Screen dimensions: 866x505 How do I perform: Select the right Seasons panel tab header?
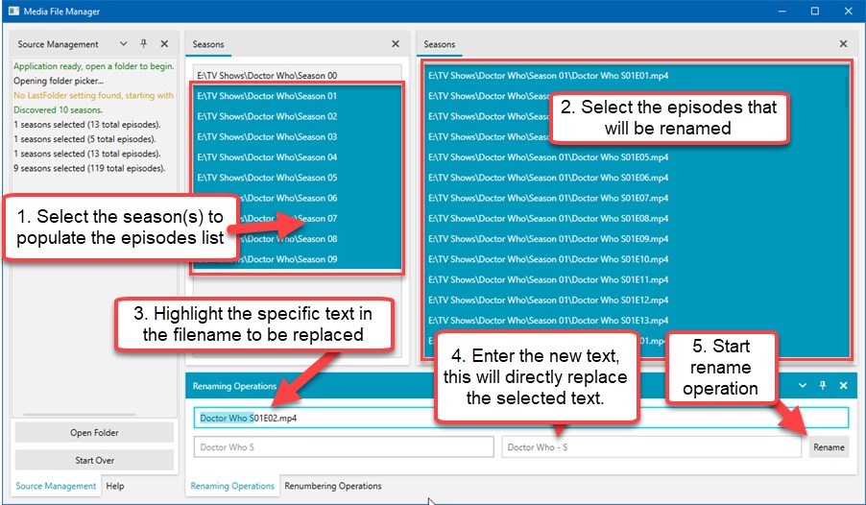click(440, 44)
